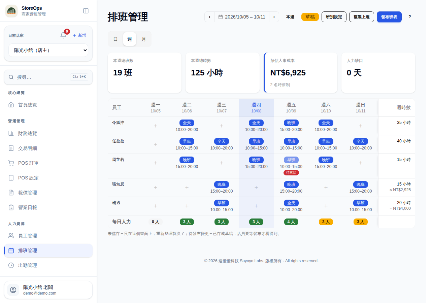This screenshot has height=303, width=431.
Task: Click the 搜尋 search field
Action: (x=48, y=77)
